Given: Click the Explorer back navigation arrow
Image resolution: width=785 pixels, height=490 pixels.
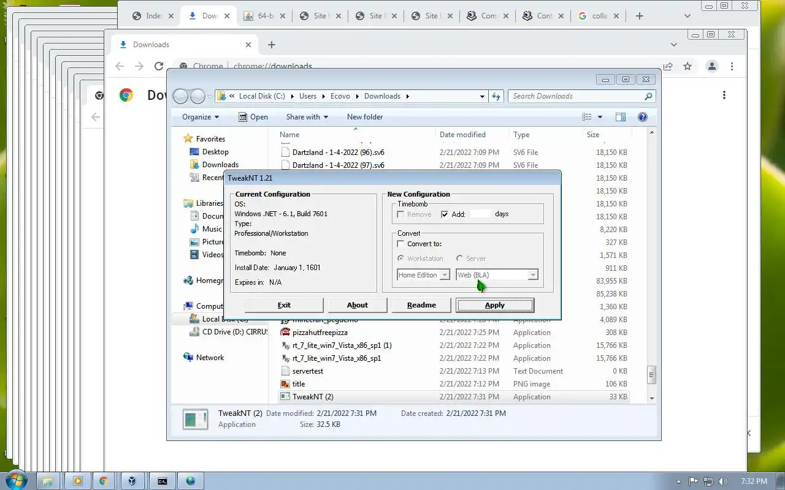Looking at the screenshot, I should pyautogui.click(x=180, y=96).
